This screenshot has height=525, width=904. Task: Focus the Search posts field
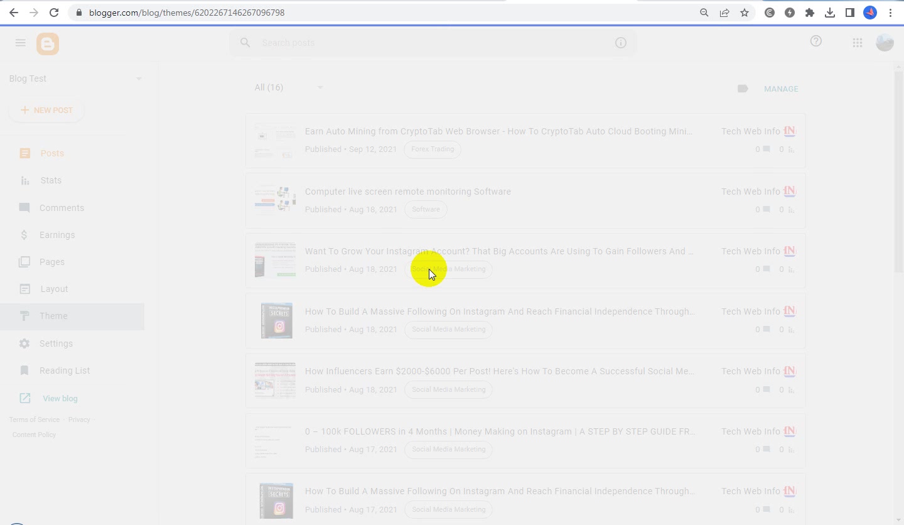click(x=433, y=43)
